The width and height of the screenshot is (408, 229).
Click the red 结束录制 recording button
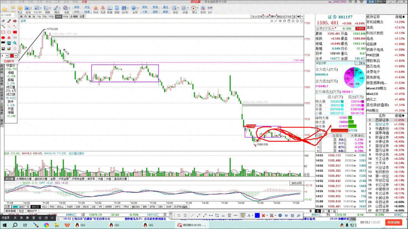pyautogui.click(x=393, y=223)
